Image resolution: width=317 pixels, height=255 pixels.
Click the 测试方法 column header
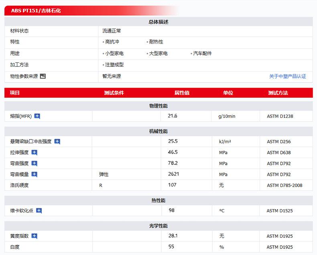278,93
